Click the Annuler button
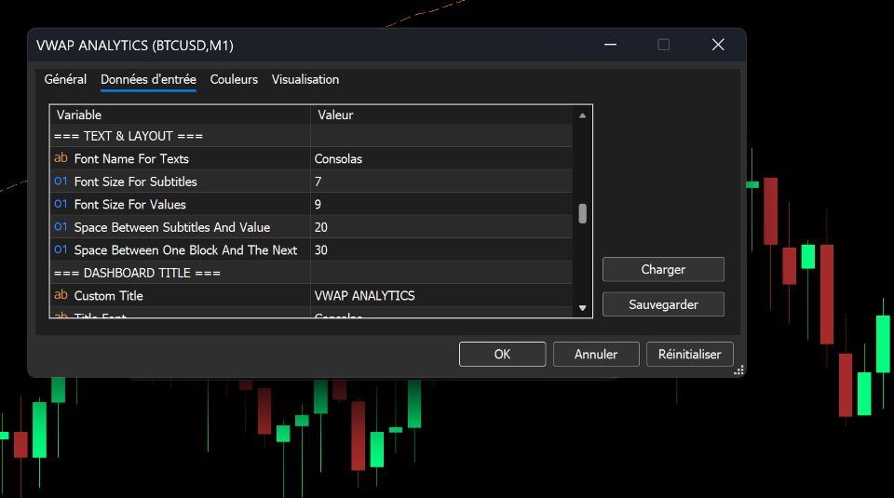 coord(596,354)
